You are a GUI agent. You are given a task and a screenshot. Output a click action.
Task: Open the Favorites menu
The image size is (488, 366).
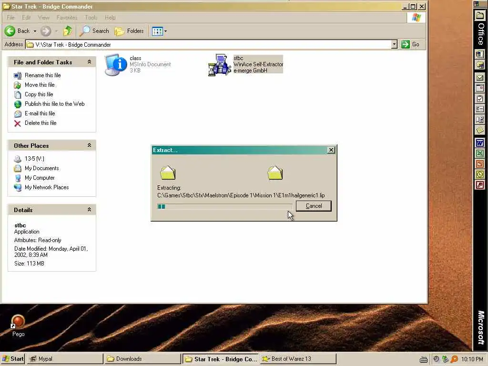point(67,18)
